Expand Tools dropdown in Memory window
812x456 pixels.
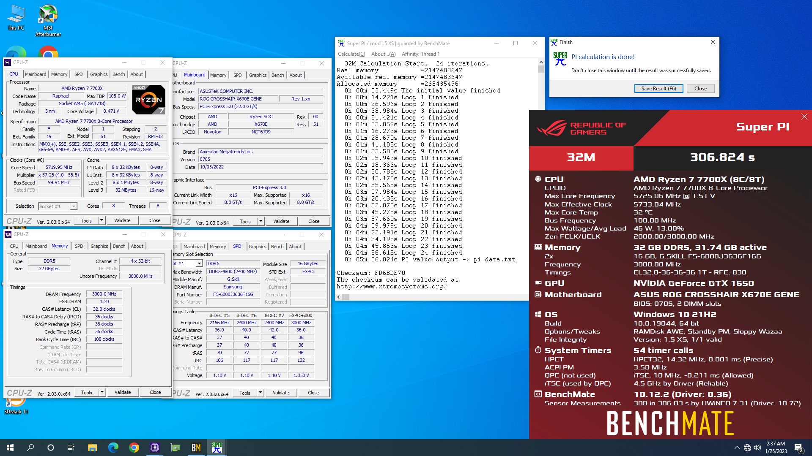pos(102,392)
